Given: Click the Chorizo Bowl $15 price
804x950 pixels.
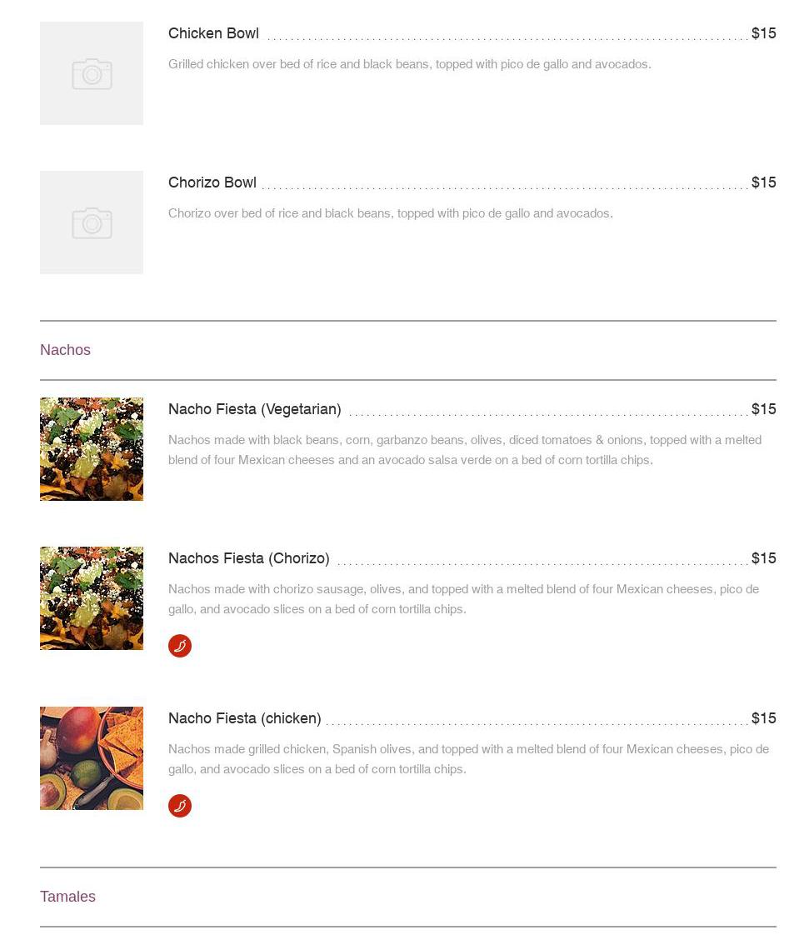Looking at the screenshot, I should (763, 182).
